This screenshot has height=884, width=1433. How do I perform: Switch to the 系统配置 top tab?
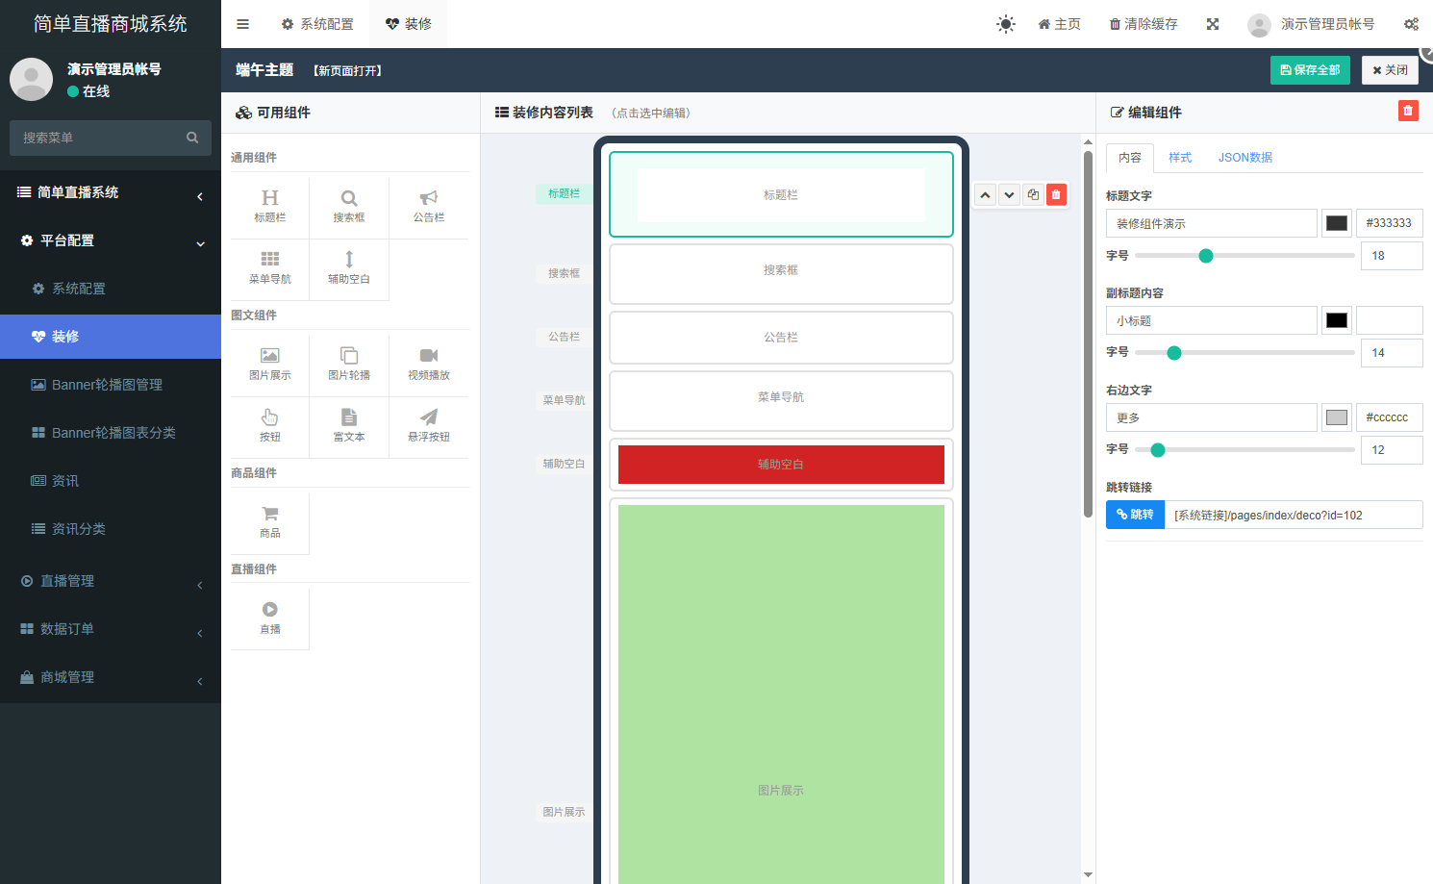pos(317,24)
